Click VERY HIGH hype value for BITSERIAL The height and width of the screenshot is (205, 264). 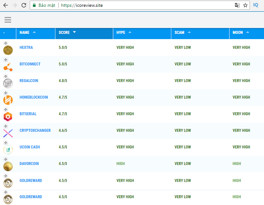pos(125,114)
